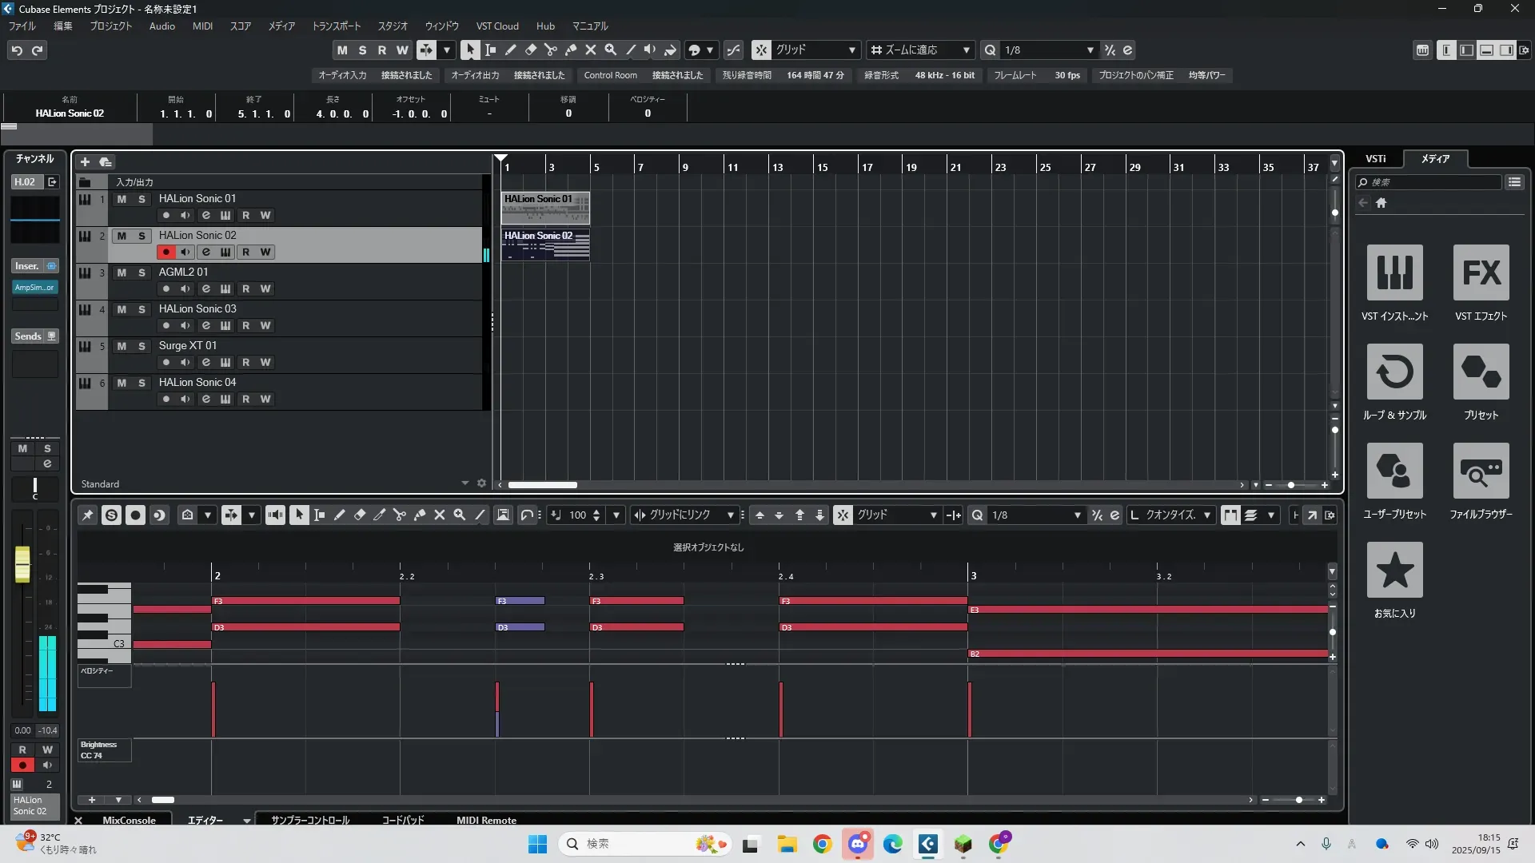Open the グリッドにリンク dropdown in editor

tap(730, 515)
